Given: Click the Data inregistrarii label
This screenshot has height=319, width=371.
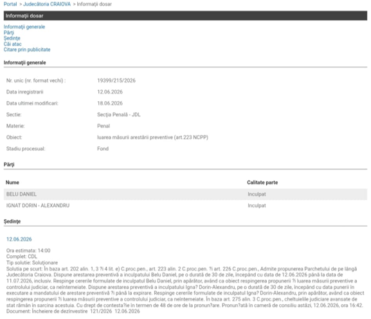Looking at the screenshot, I should click(25, 92).
